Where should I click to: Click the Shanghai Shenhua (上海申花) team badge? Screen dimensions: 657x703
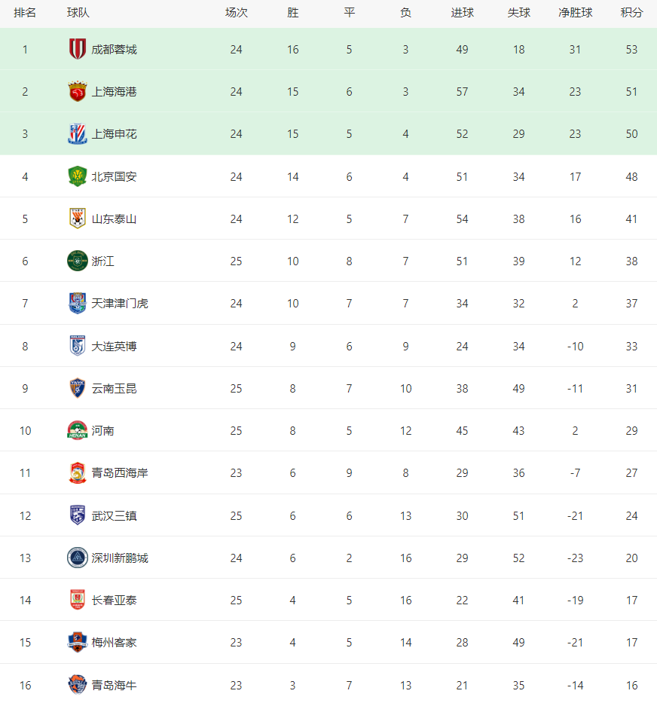coord(78,134)
